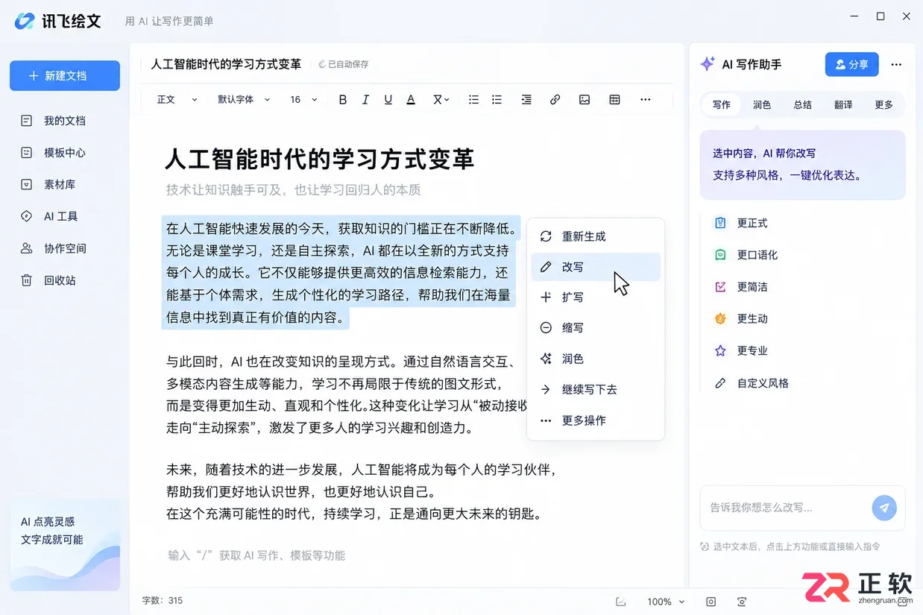Open the 默认字体 font dropdown
The width and height of the screenshot is (923, 615).
point(244,100)
